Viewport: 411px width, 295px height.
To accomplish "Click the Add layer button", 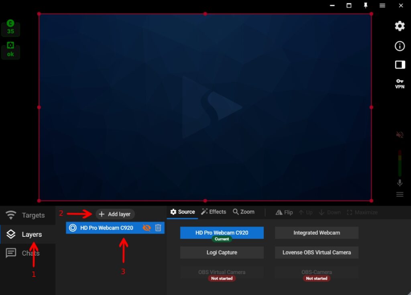I will 115,214.
